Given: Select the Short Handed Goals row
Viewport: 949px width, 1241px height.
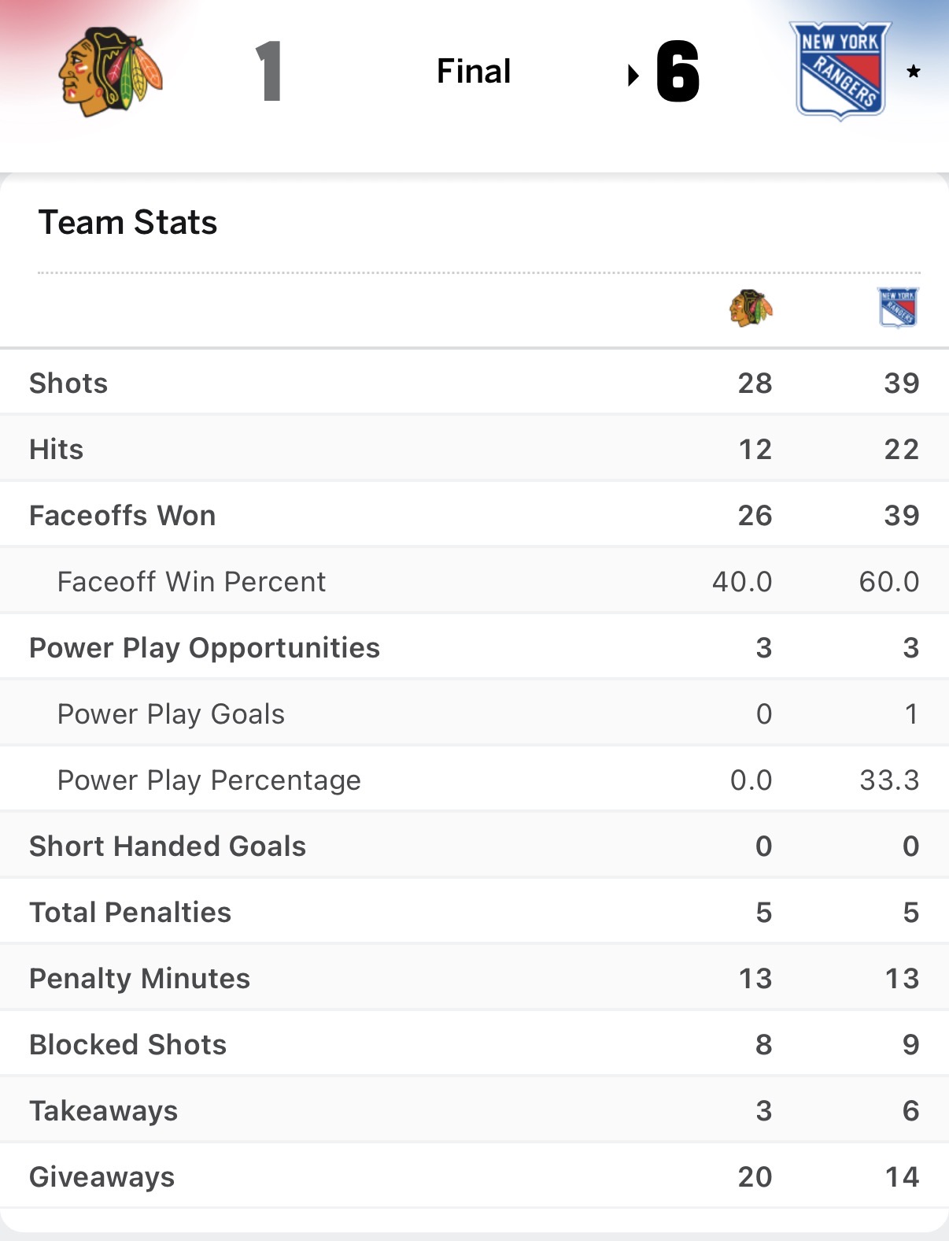Looking at the screenshot, I should coord(168,846).
